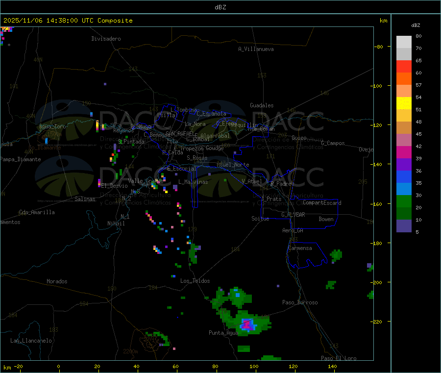Click the Carmensa map label
The height and width of the screenshot is (373, 441).
pyautogui.click(x=300, y=248)
